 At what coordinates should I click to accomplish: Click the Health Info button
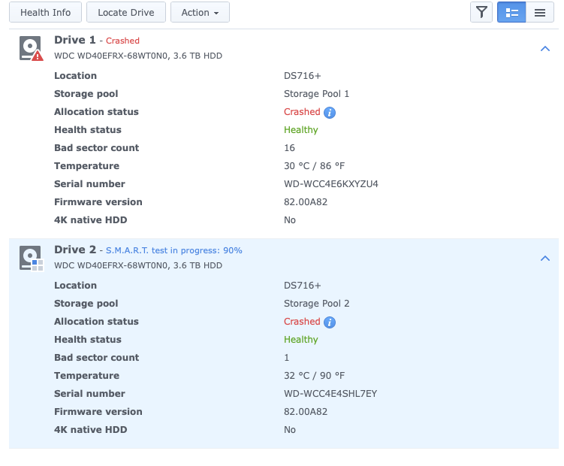pyautogui.click(x=45, y=12)
